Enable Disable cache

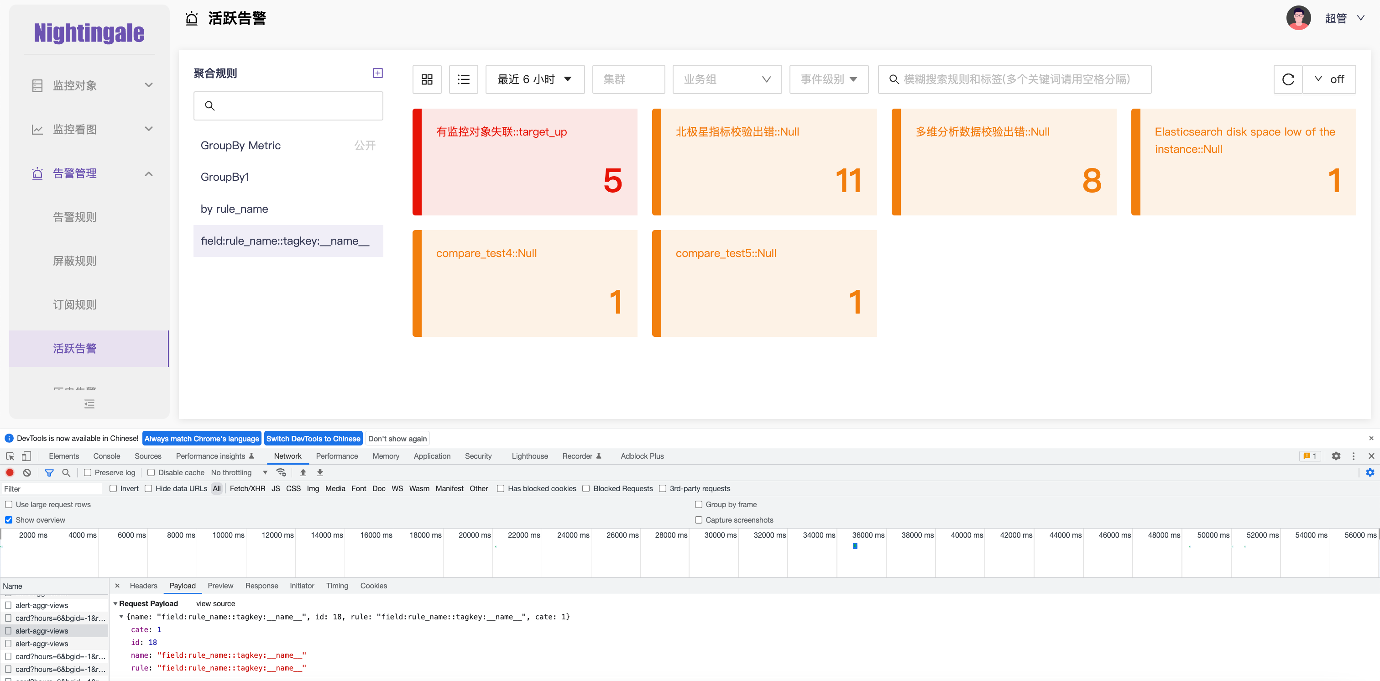tap(152, 472)
